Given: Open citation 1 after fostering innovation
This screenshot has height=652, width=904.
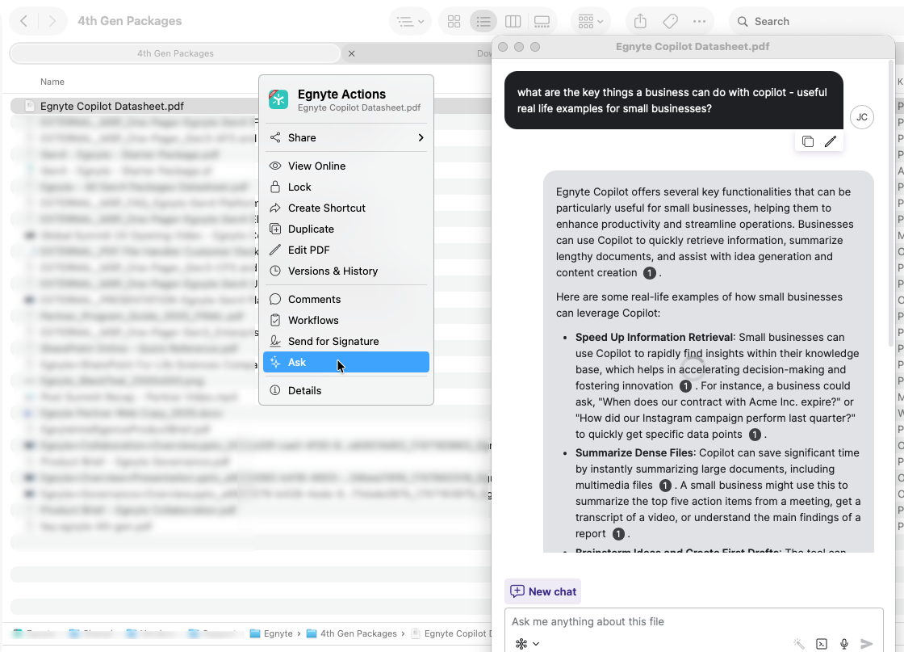Looking at the screenshot, I should [685, 386].
